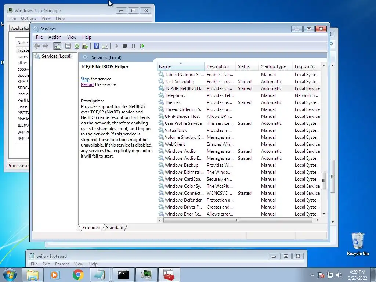
Task: Open the blue Help icon in toolbar
Action: tap(97, 46)
